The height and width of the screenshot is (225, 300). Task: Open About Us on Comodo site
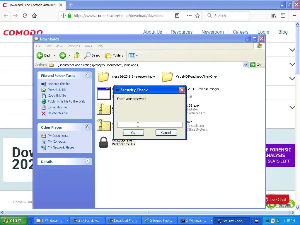pos(152,32)
